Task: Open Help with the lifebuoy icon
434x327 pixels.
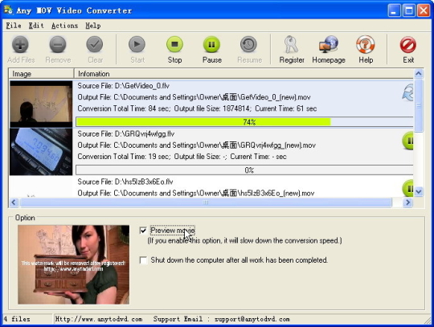Action: (x=366, y=44)
